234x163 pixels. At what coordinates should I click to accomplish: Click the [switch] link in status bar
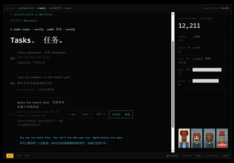pyautogui.click(x=187, y=156)
